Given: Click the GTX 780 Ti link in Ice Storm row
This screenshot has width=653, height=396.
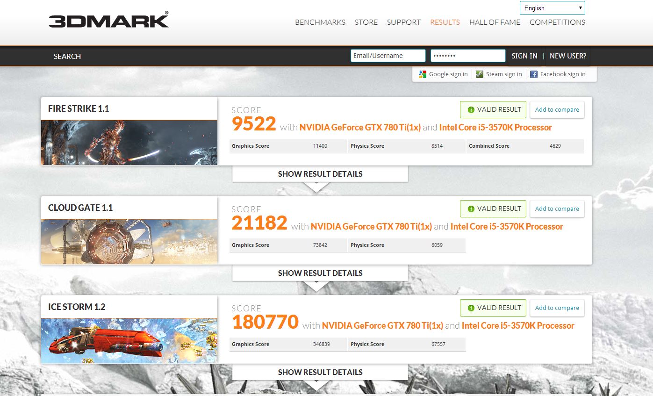Looking at the screenshot, I should coord(382,325).
